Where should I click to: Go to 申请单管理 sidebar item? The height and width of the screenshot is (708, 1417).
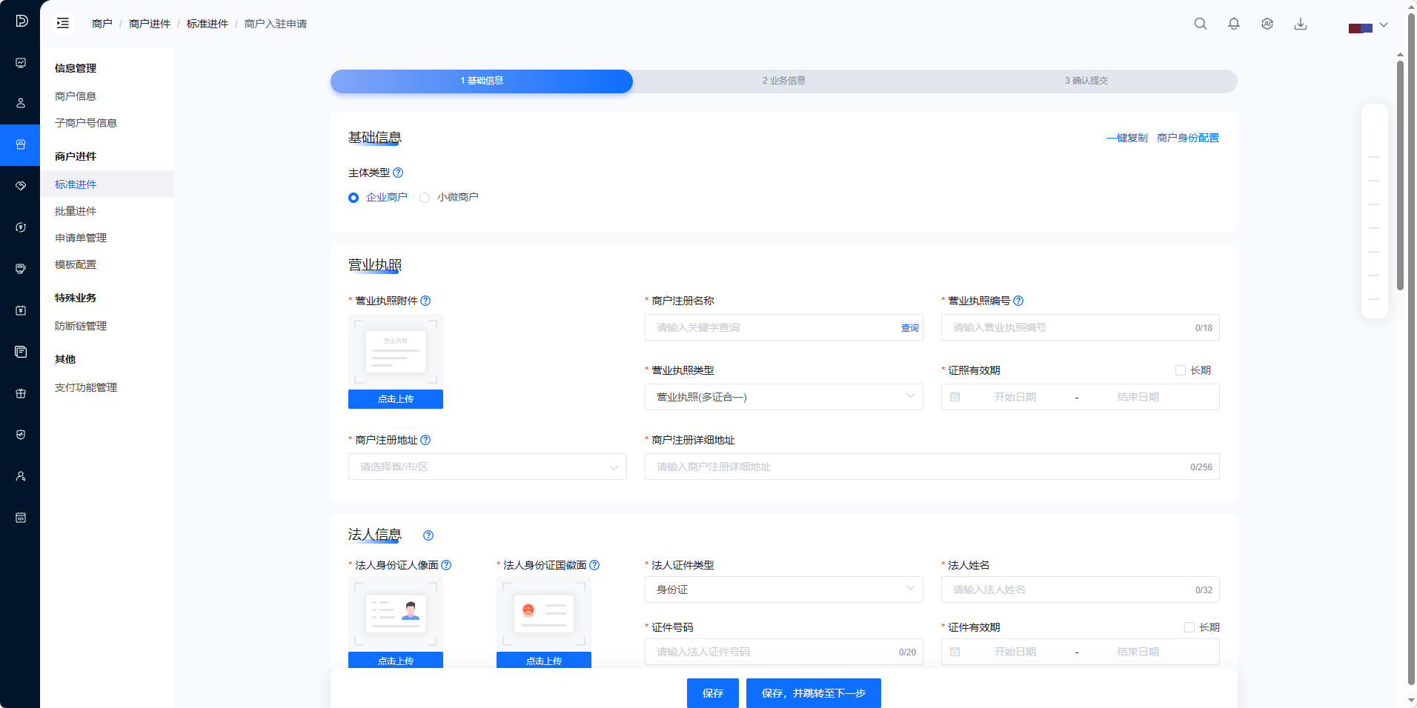[x=81, y=238]
